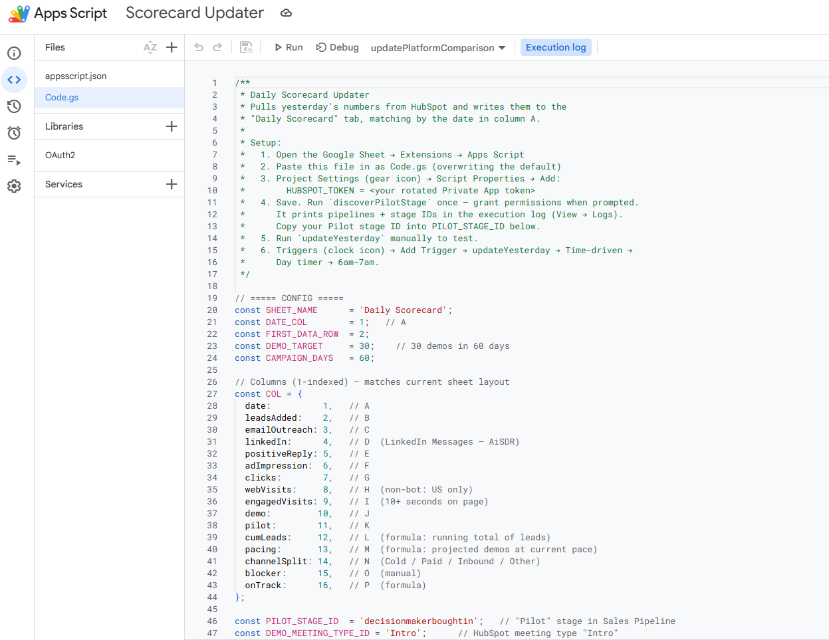Image resolution: width=829 pixels, height=640 pixels.
Task: Select Code.gs file
Action: 110,98
